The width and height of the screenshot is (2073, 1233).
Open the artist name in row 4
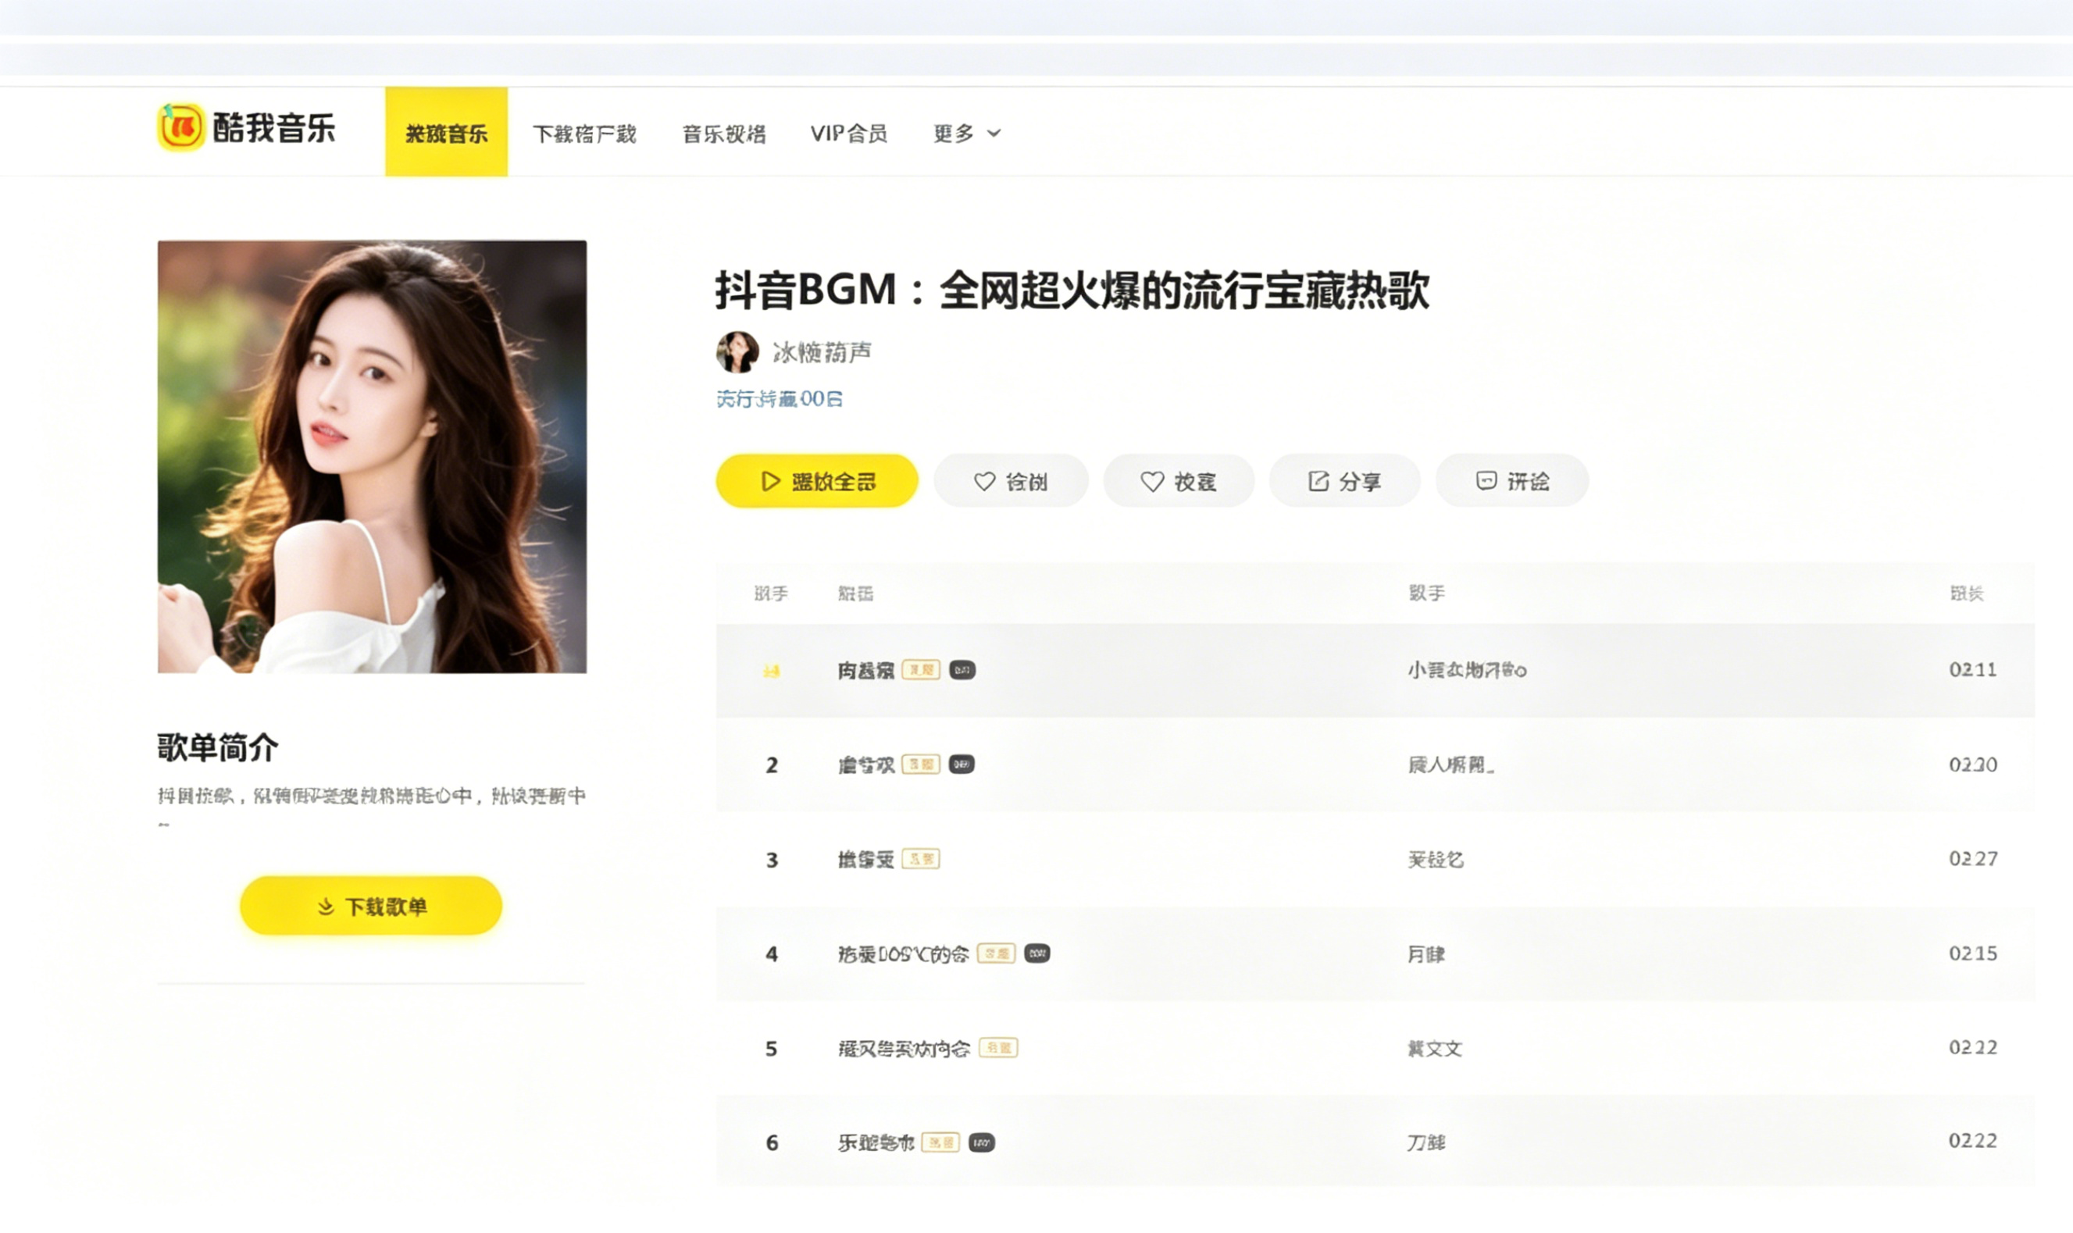coord(1425,953)
